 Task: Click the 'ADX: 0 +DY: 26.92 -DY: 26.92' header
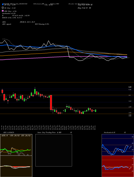(16, 136)
